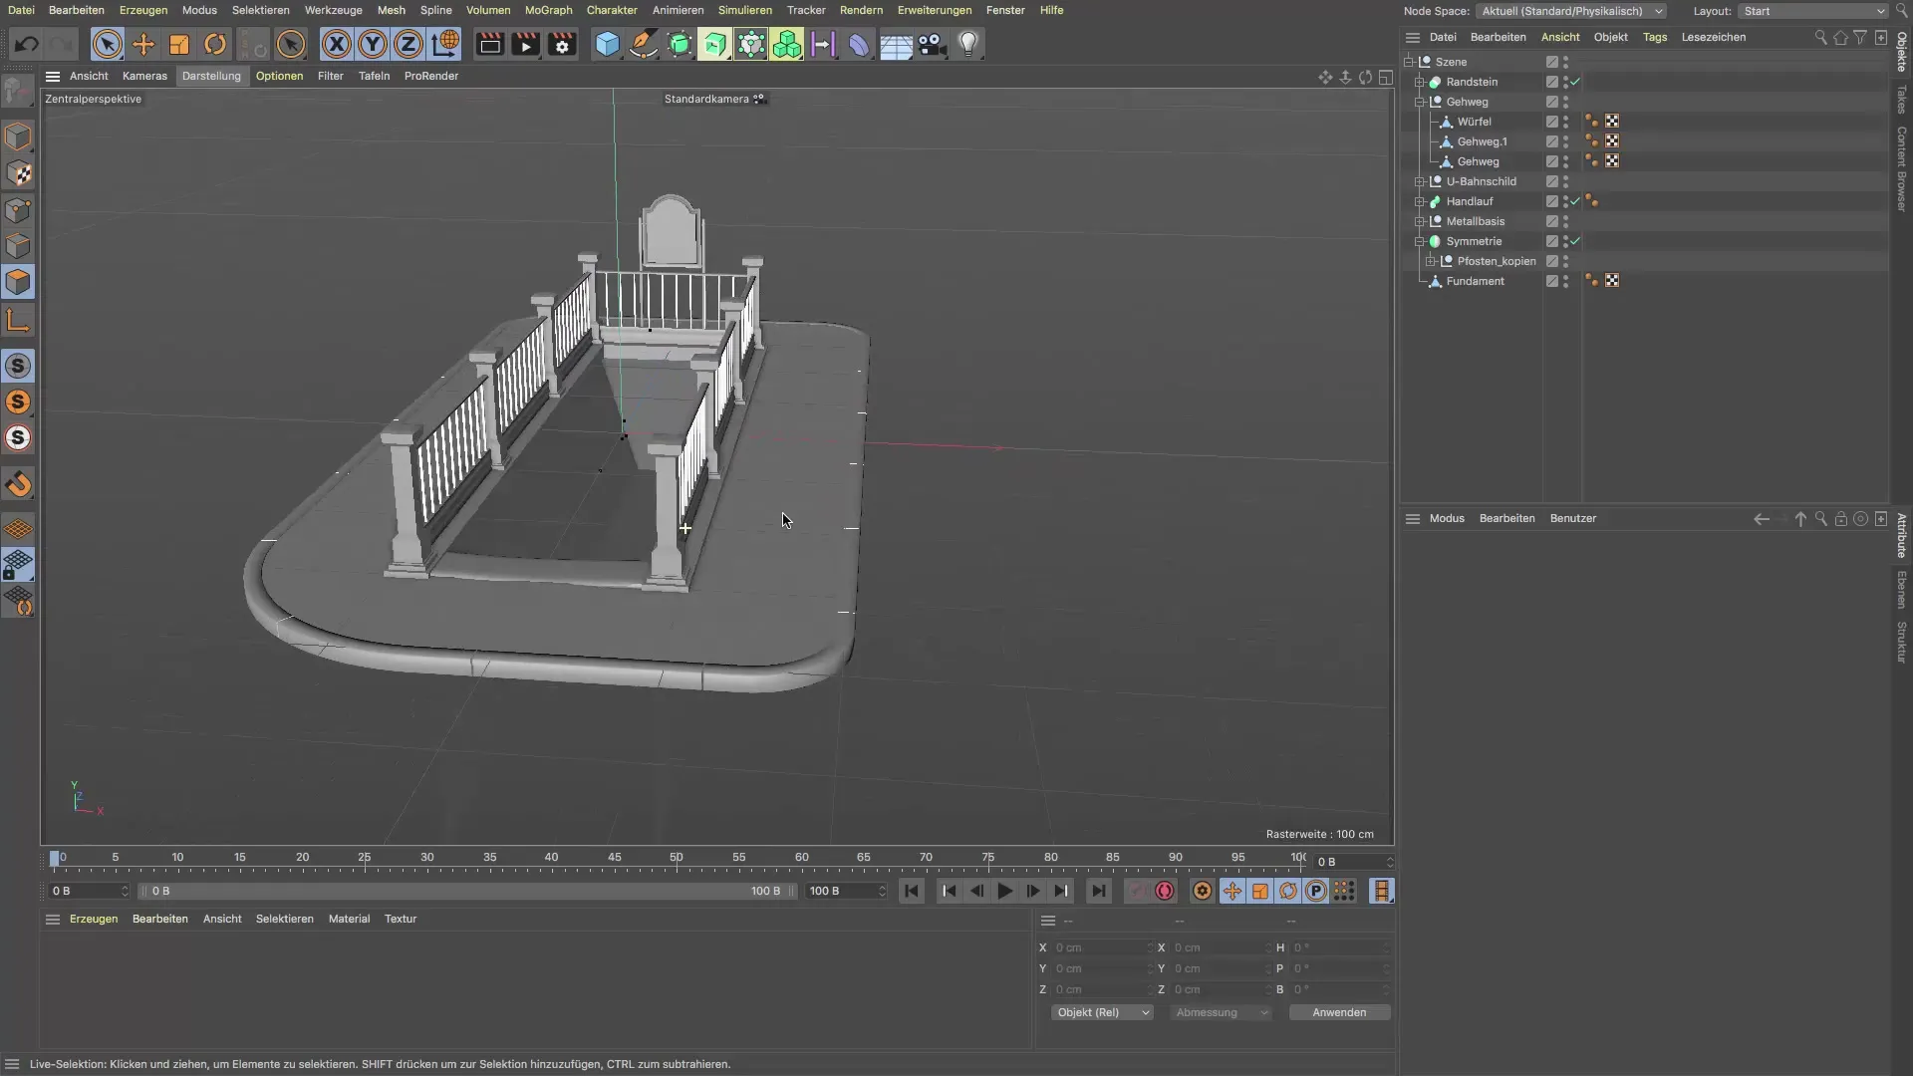This screenshot has width=1913, height=1076.
Task: Click the preview range bar
Action: 465,892
